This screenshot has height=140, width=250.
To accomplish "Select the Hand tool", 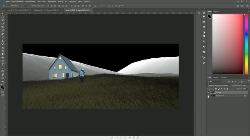I will [x=3, y=75].
